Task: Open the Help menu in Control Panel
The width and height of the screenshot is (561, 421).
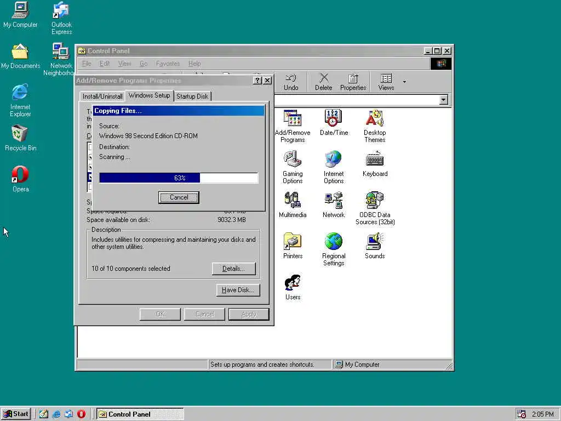Action: pyautogui.click(x=194, y=64)
